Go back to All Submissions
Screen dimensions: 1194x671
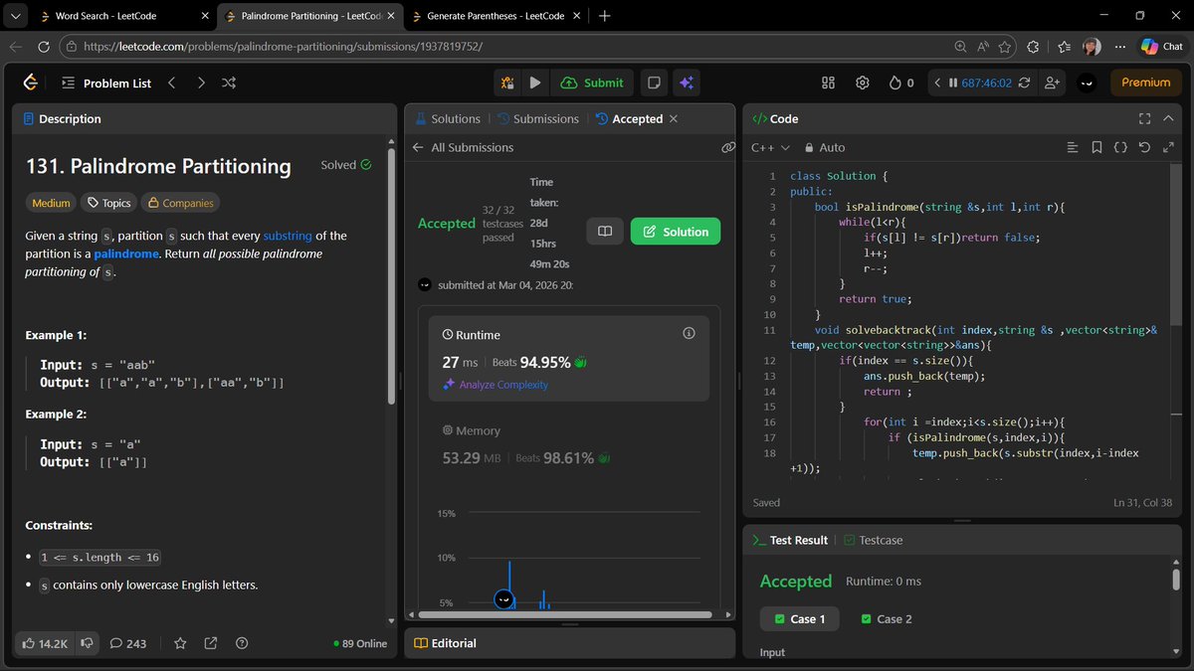pyautogui.click(x=463, y=147)
